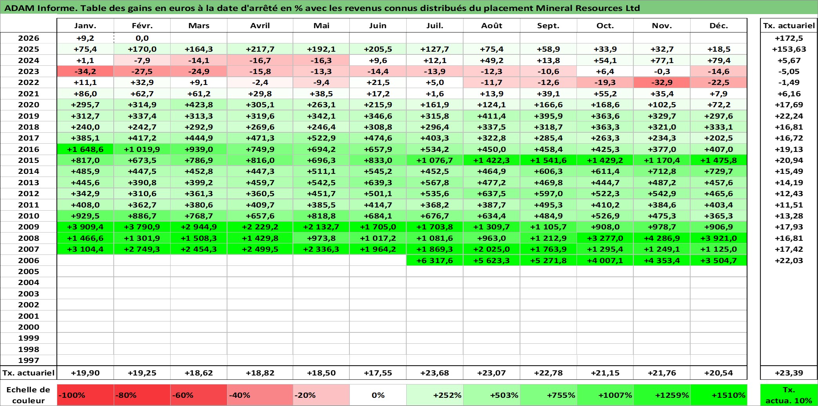Viewport: 818px width, 406px height.
Task: Select the Août column header
Action: click(x=491, y=25)
